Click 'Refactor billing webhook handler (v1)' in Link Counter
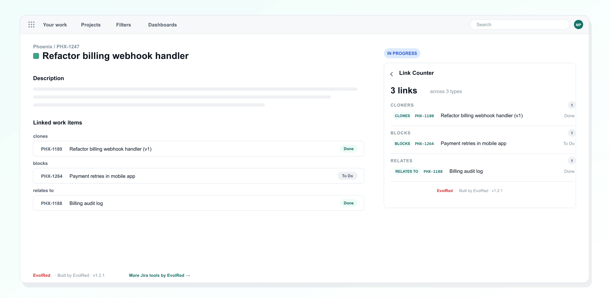 482,116
